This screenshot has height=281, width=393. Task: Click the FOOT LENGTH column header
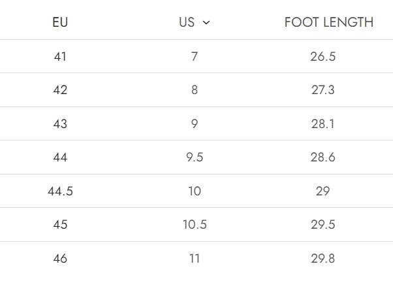tap(328, 22)
